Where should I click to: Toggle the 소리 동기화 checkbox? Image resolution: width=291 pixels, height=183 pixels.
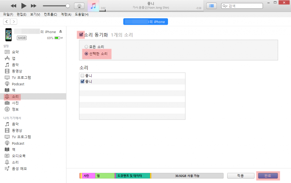(81, 35)
